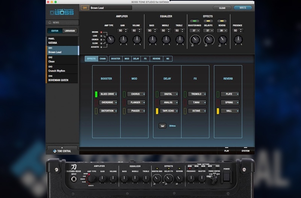This screenshot has width=301, height=198.
Task: Open the Distortion booster dropdown
Action: pos(108,111)
